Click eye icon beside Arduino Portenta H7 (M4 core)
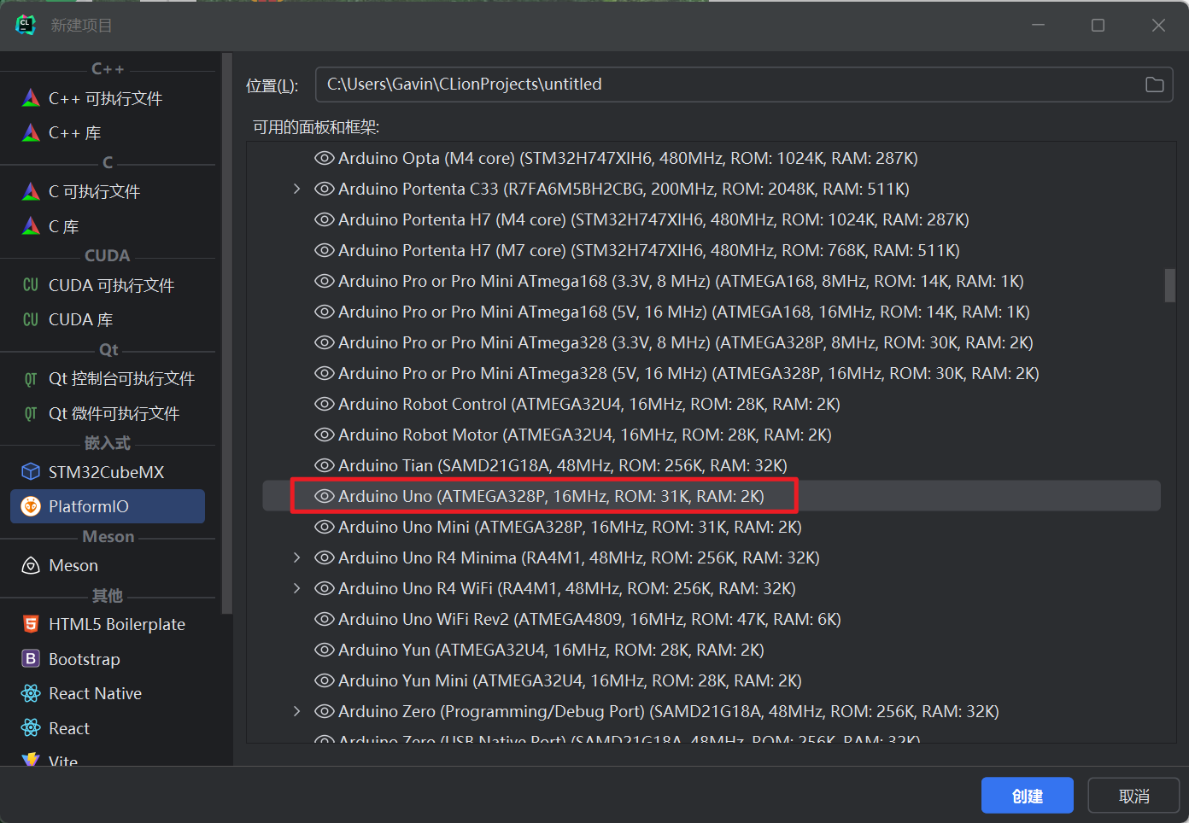Viewport: 1189px width, 823px height. coord(325,219)
